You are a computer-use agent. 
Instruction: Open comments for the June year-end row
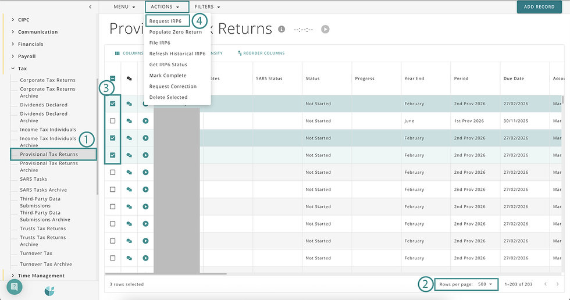[129, 121]
